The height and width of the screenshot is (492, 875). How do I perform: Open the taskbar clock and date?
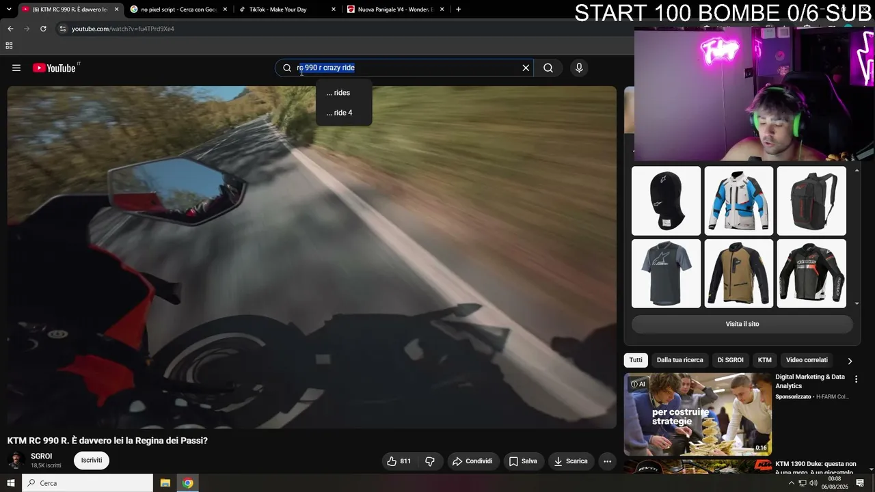click(x=835, y=483)
